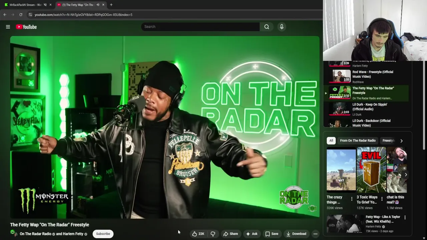The image size is (427, 240).
Task: Visit Harlem Fetty channel under Like A Taylor
Action: point(373,227)
